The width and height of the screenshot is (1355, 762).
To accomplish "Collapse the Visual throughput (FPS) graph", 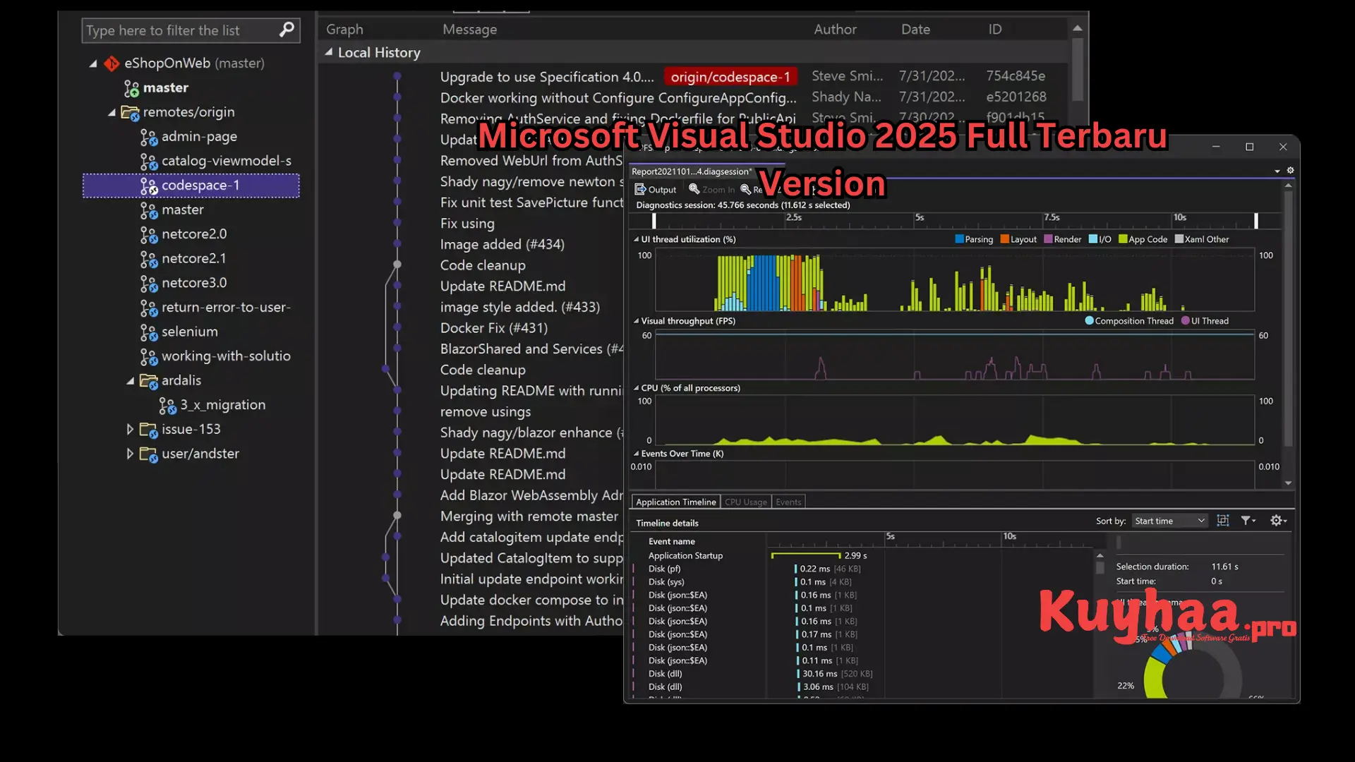I will pyautogui.click(x=636, y=321).
